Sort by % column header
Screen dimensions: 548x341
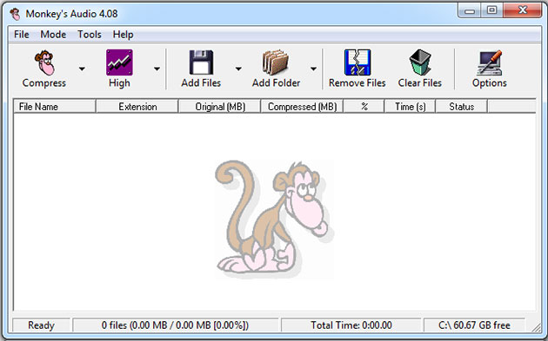click(x=364, y=107)
